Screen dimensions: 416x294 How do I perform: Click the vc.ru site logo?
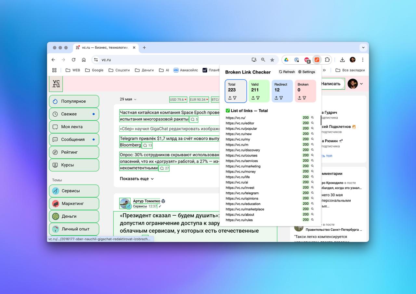(56, 84)
